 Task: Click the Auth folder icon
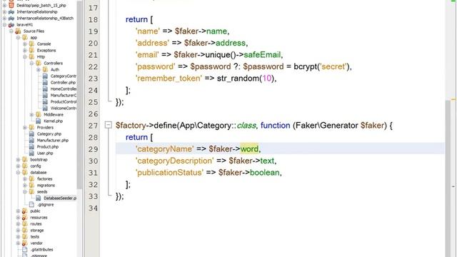45,70
